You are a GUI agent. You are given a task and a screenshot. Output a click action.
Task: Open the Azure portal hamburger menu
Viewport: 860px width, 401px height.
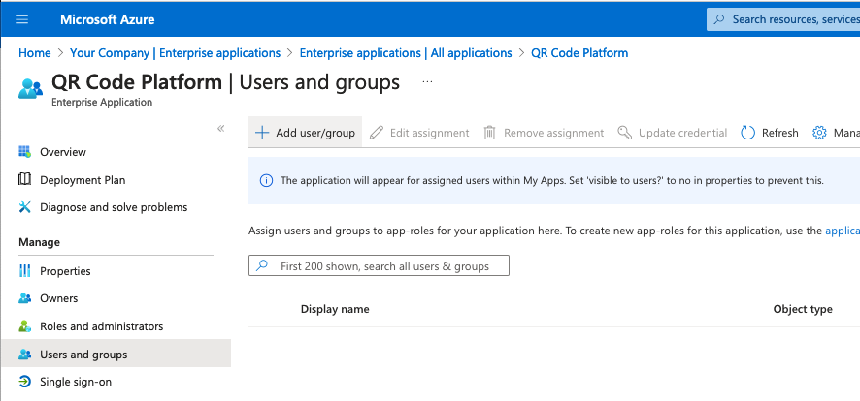click(22, 19)
